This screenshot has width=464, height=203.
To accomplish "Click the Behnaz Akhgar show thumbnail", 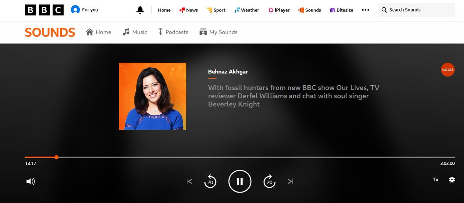I will 153,96.
